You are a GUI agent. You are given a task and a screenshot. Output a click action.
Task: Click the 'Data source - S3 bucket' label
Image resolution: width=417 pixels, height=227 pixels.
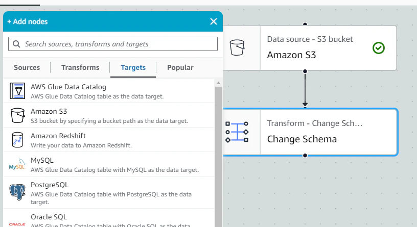[310, 39]
